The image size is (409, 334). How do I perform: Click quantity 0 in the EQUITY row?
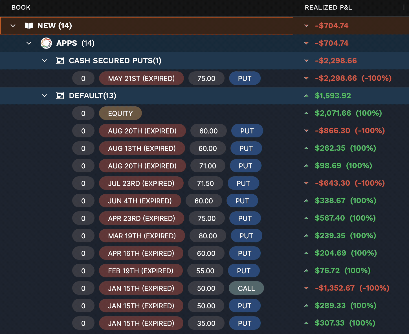(x=83, y=113)
